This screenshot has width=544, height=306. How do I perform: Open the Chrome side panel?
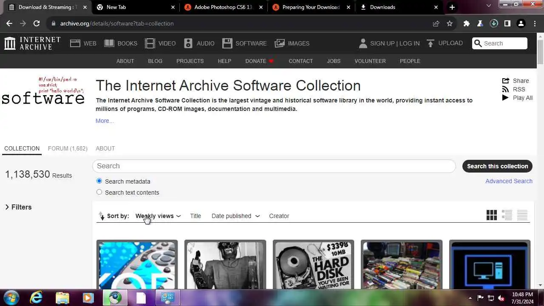pos(507,23)
